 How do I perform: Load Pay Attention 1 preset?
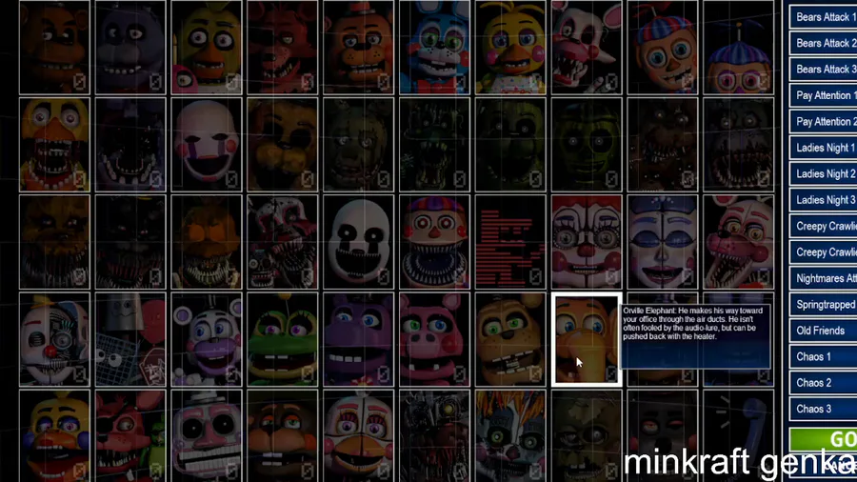tap(823, 95)
